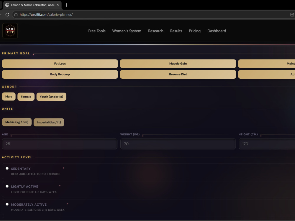Open the Dashboard link
This screenshot has height=221, width=295.
click(x=217, y=31)
